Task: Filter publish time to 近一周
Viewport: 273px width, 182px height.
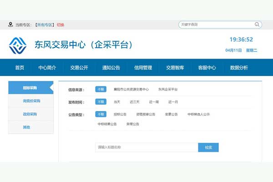Action: [154, 102]
